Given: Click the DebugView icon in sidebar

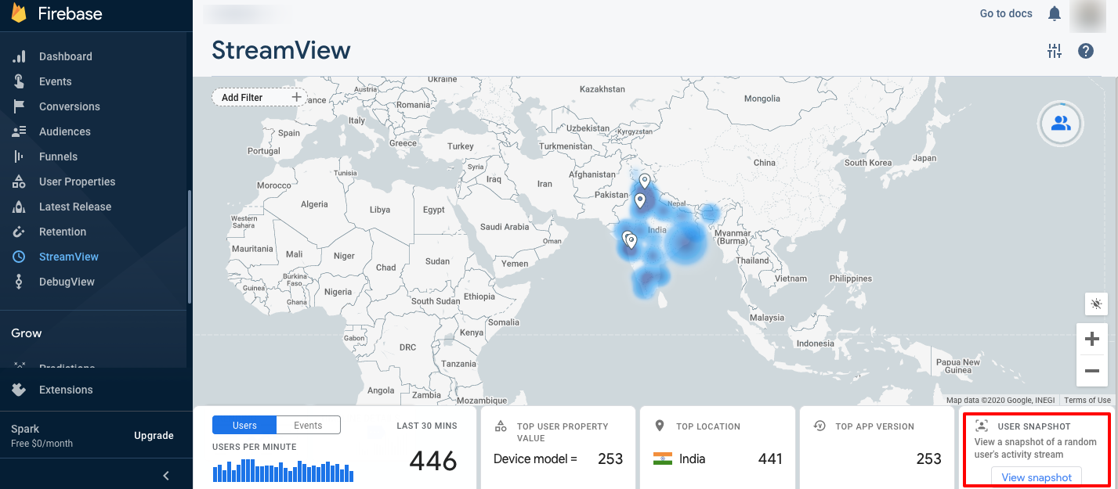Looking at the screenshot, I should point(19,282).
